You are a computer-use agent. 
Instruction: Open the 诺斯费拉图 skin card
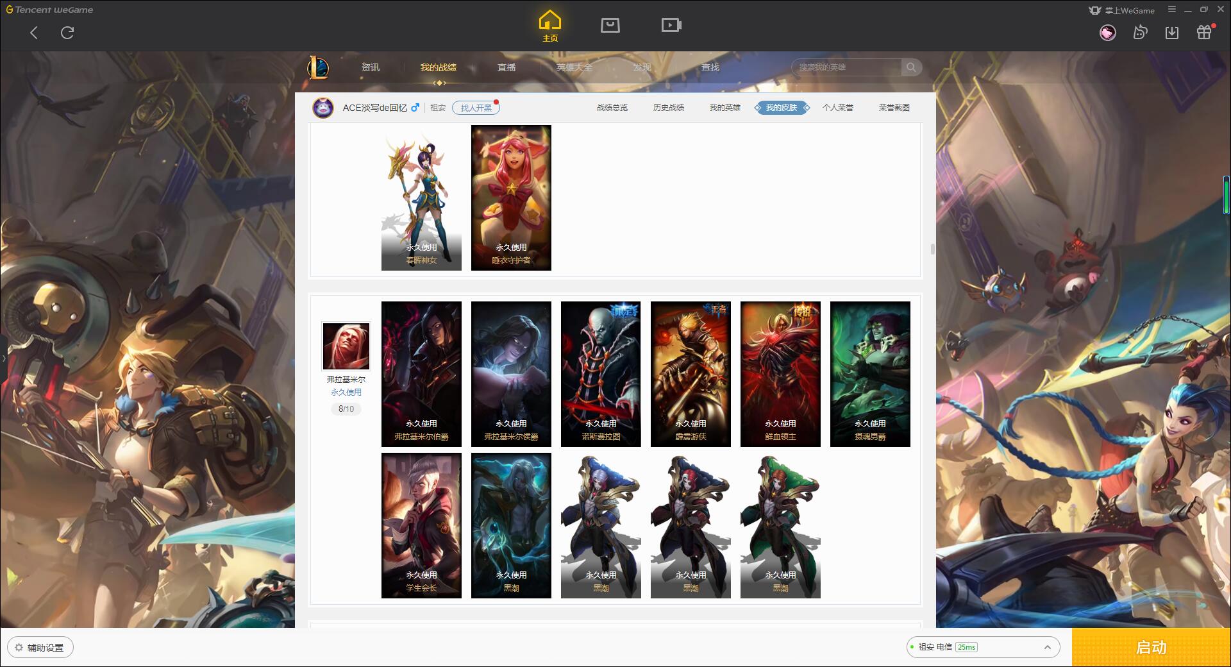point(601,374)
